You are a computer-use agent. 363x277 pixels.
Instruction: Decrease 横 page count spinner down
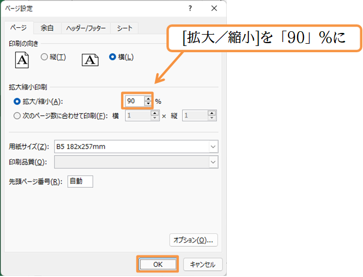[155, 118]
